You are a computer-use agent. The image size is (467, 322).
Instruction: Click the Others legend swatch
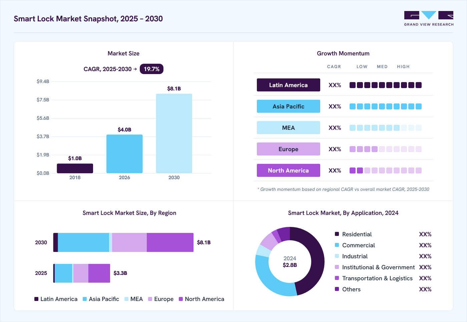point(337,289)
